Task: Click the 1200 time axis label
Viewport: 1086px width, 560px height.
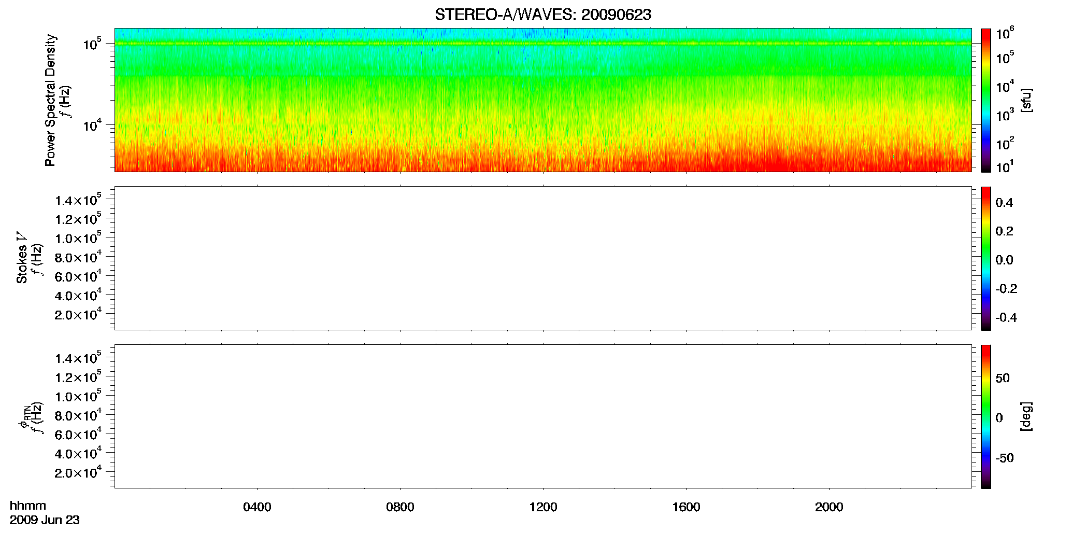Action: pos(543,507)
